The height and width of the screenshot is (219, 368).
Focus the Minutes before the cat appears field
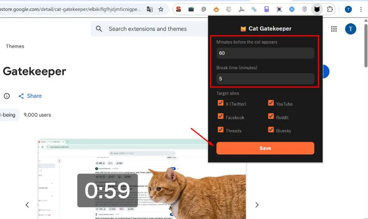(x=265, y=53)
